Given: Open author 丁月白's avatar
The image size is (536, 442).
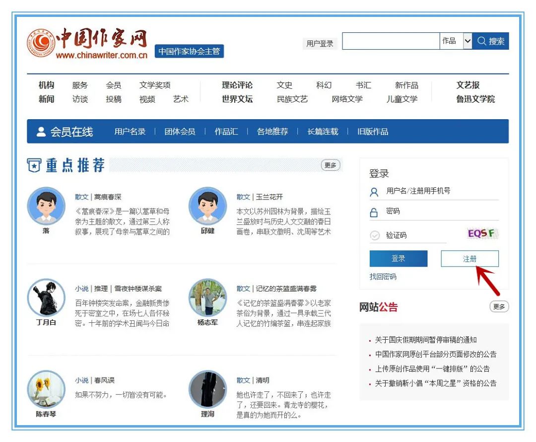Looking at the screenshot, I should pos(46,297).
